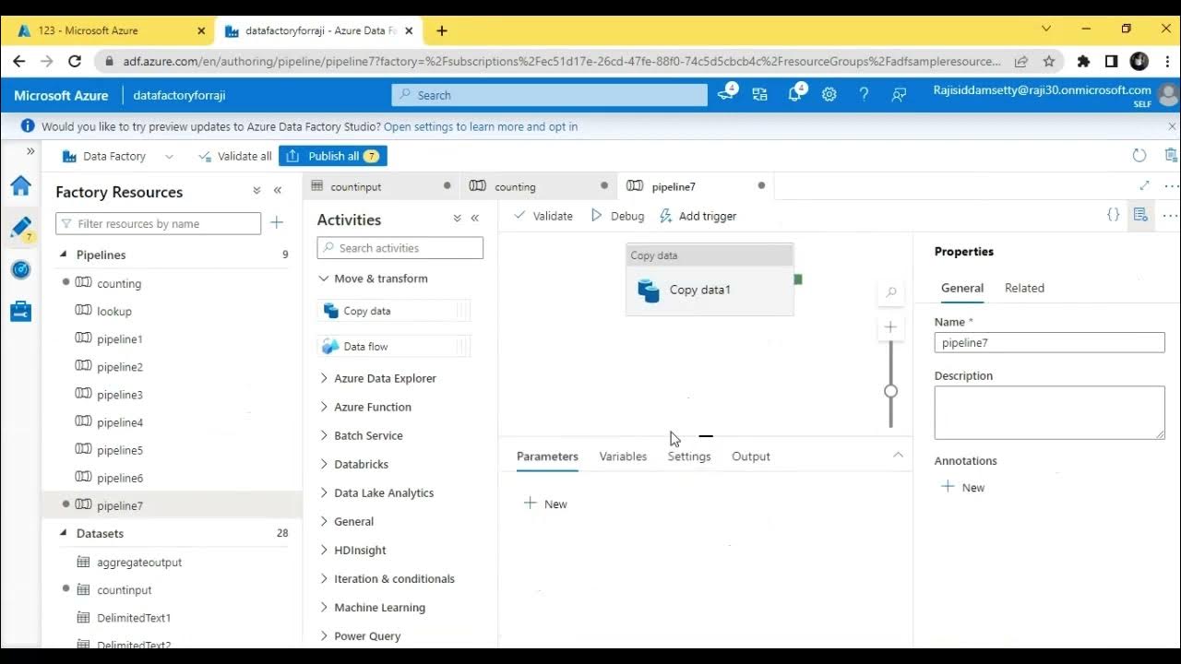
Task: Open the help question mark icon
Action: [864, 94]
